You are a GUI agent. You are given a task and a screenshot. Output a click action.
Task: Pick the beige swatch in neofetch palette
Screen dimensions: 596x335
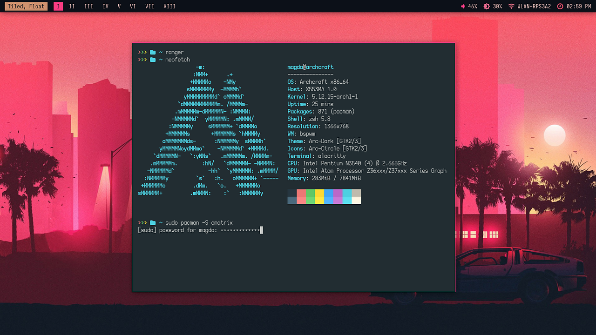pyautogui.click(x=356, y=193)
